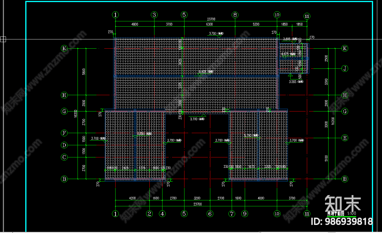Click the 4000 dimension text
Image resolution: width=382 pixels, height=233 pixels.
click(261, 198)
